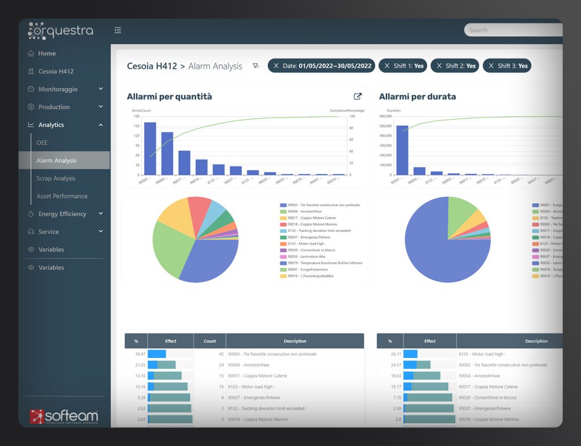Click the Home icon in sidebar
581x446 pixels.
click(31, 53)
